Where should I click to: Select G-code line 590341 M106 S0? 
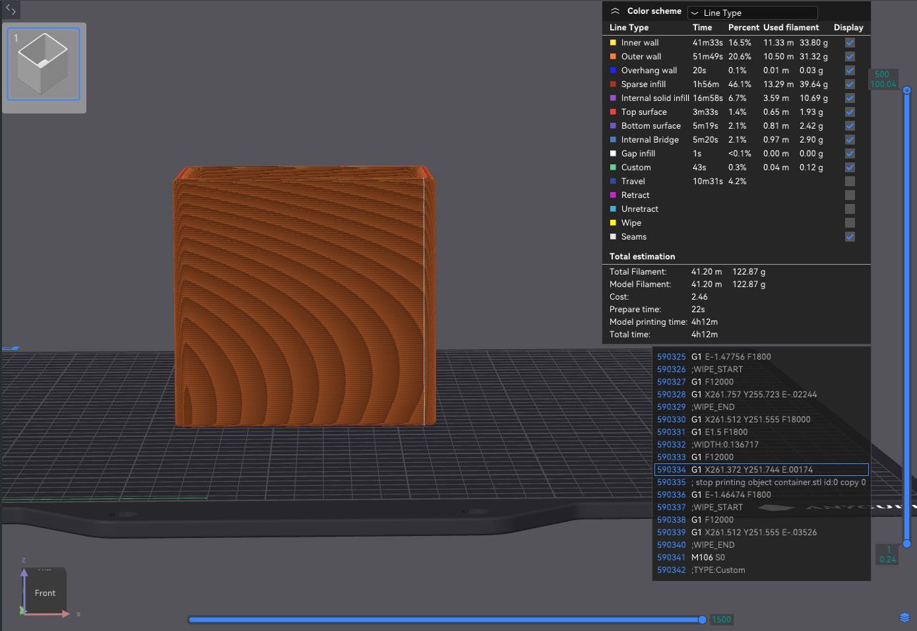pyautogui.click(x=761, y=557)
